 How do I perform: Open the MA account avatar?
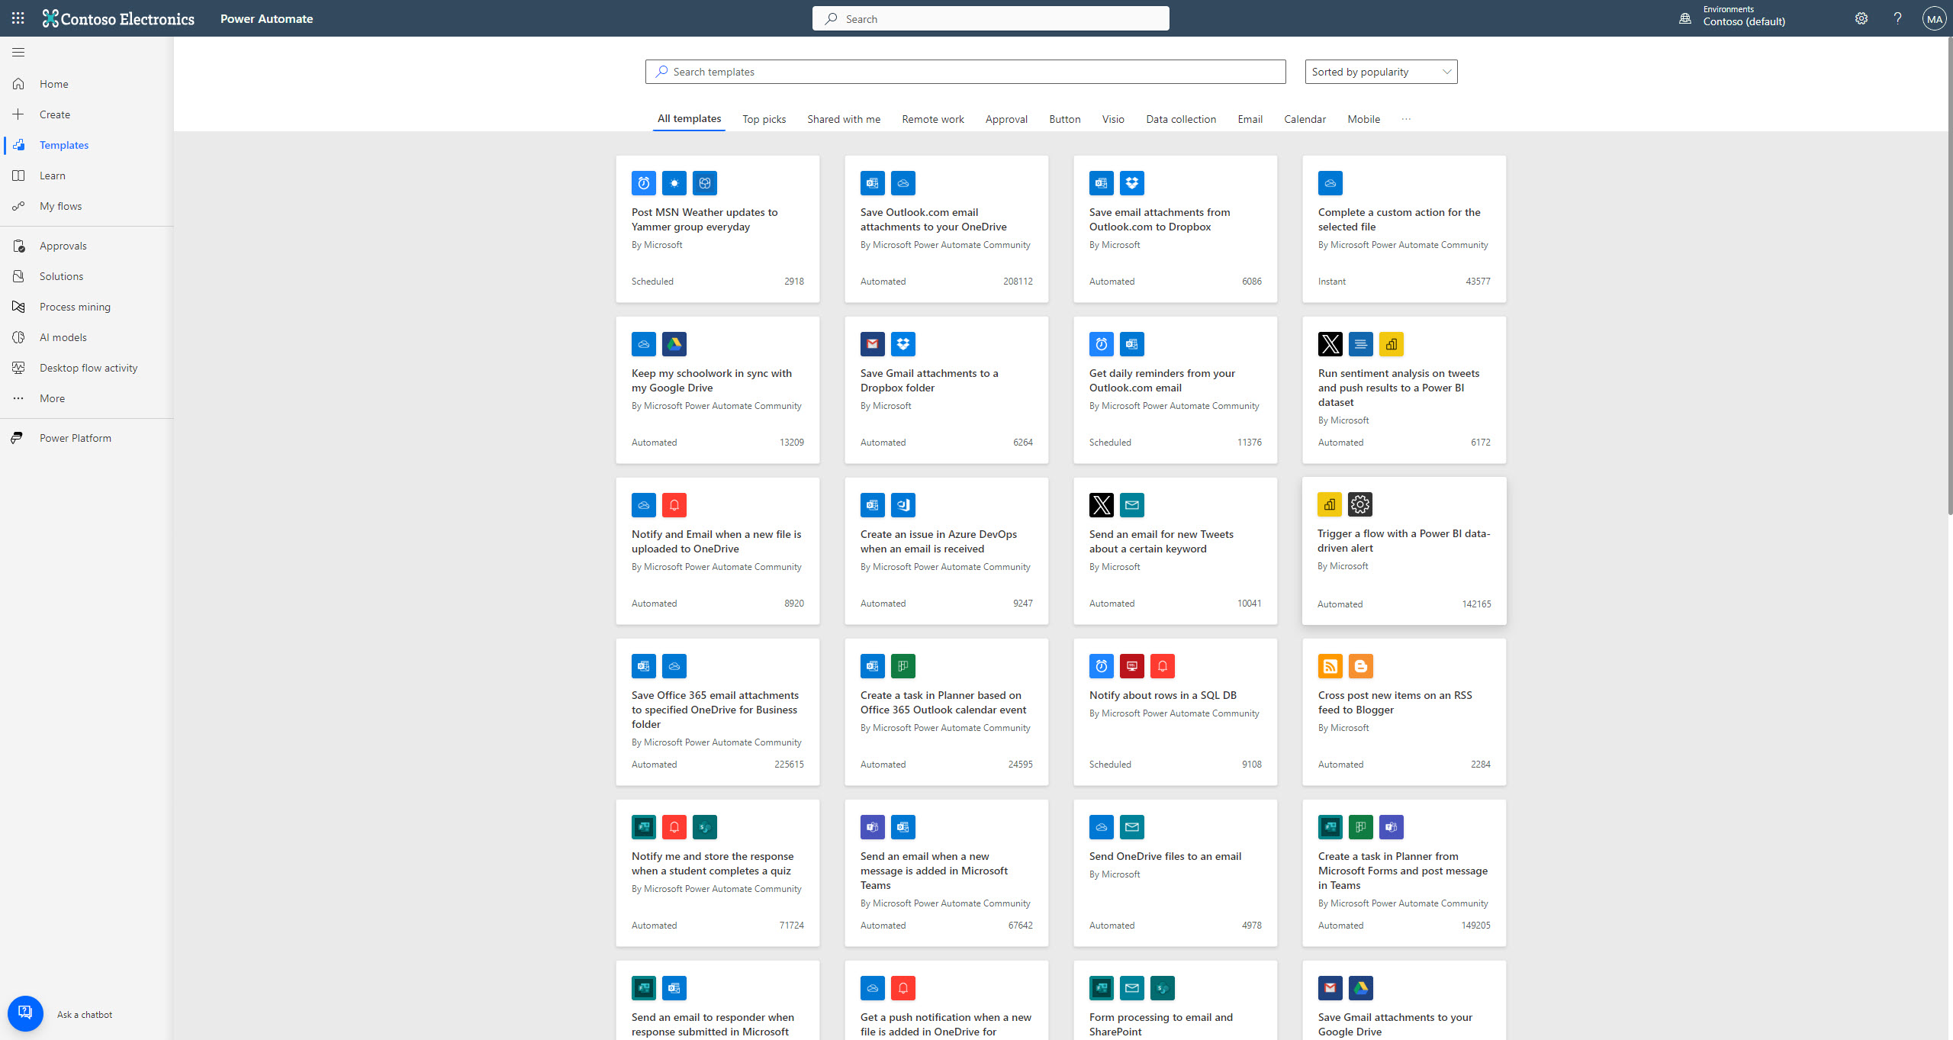pos(1934,18)
